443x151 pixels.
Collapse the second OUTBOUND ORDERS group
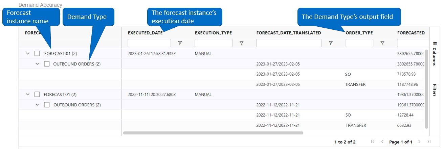(x=37, y=105)
